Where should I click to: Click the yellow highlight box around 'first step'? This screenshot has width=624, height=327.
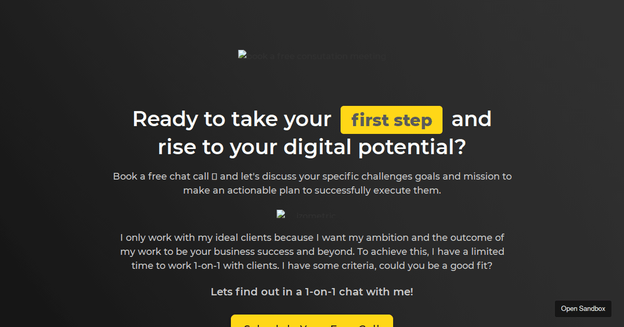391,120
